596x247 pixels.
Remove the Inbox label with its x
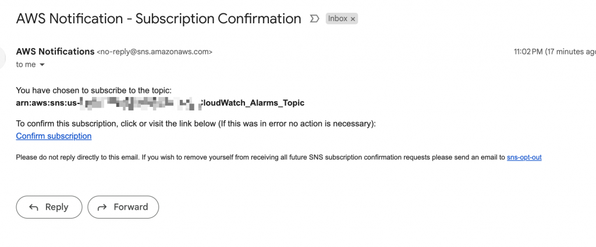(353, 19)
